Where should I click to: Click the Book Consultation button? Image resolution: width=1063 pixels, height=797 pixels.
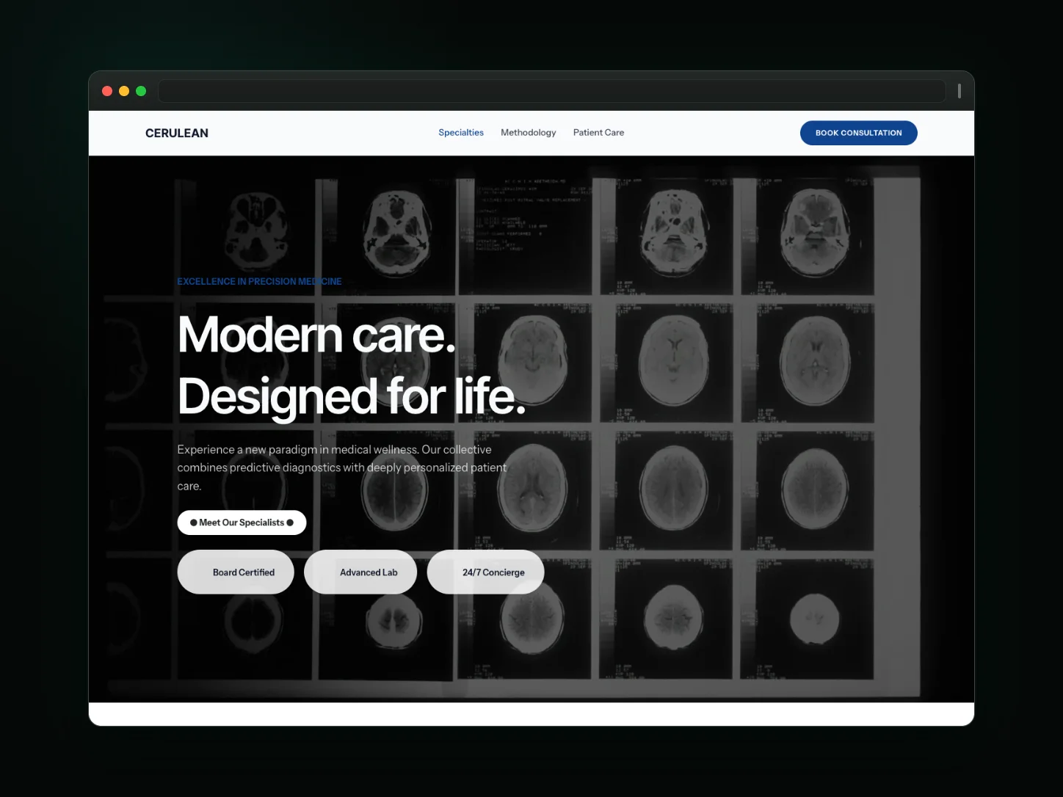[859, 133]
